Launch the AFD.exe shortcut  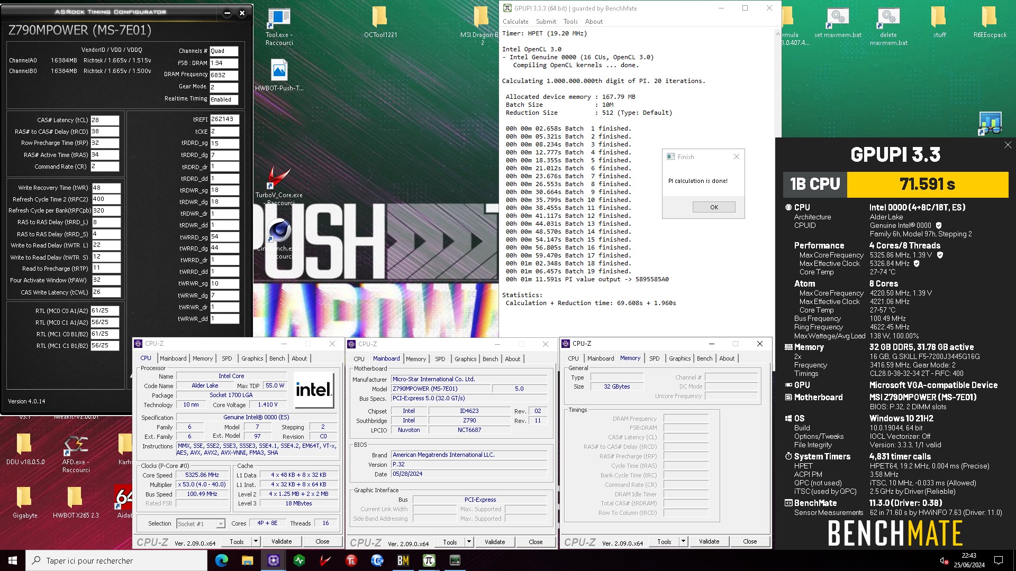tap(76, 454)
